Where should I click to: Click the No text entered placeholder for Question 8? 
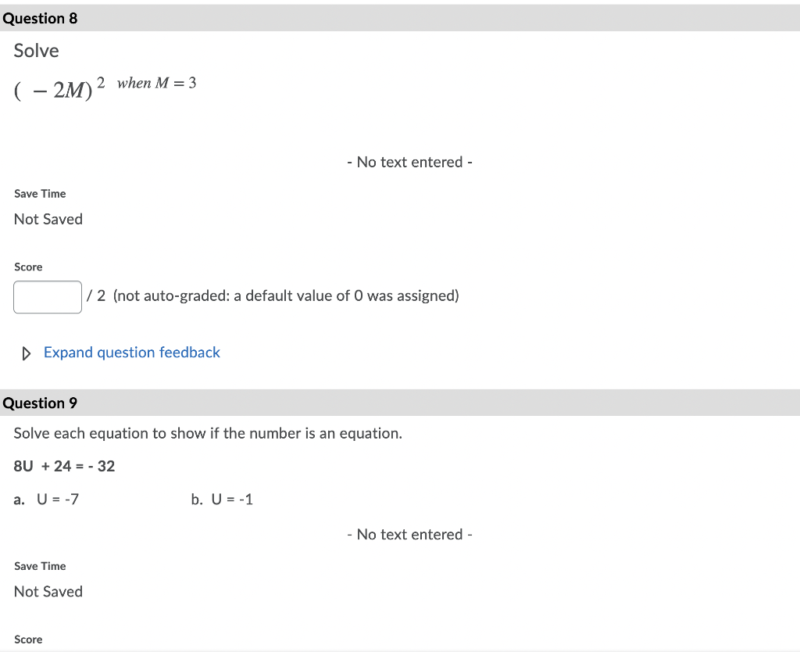pos(409,162)
